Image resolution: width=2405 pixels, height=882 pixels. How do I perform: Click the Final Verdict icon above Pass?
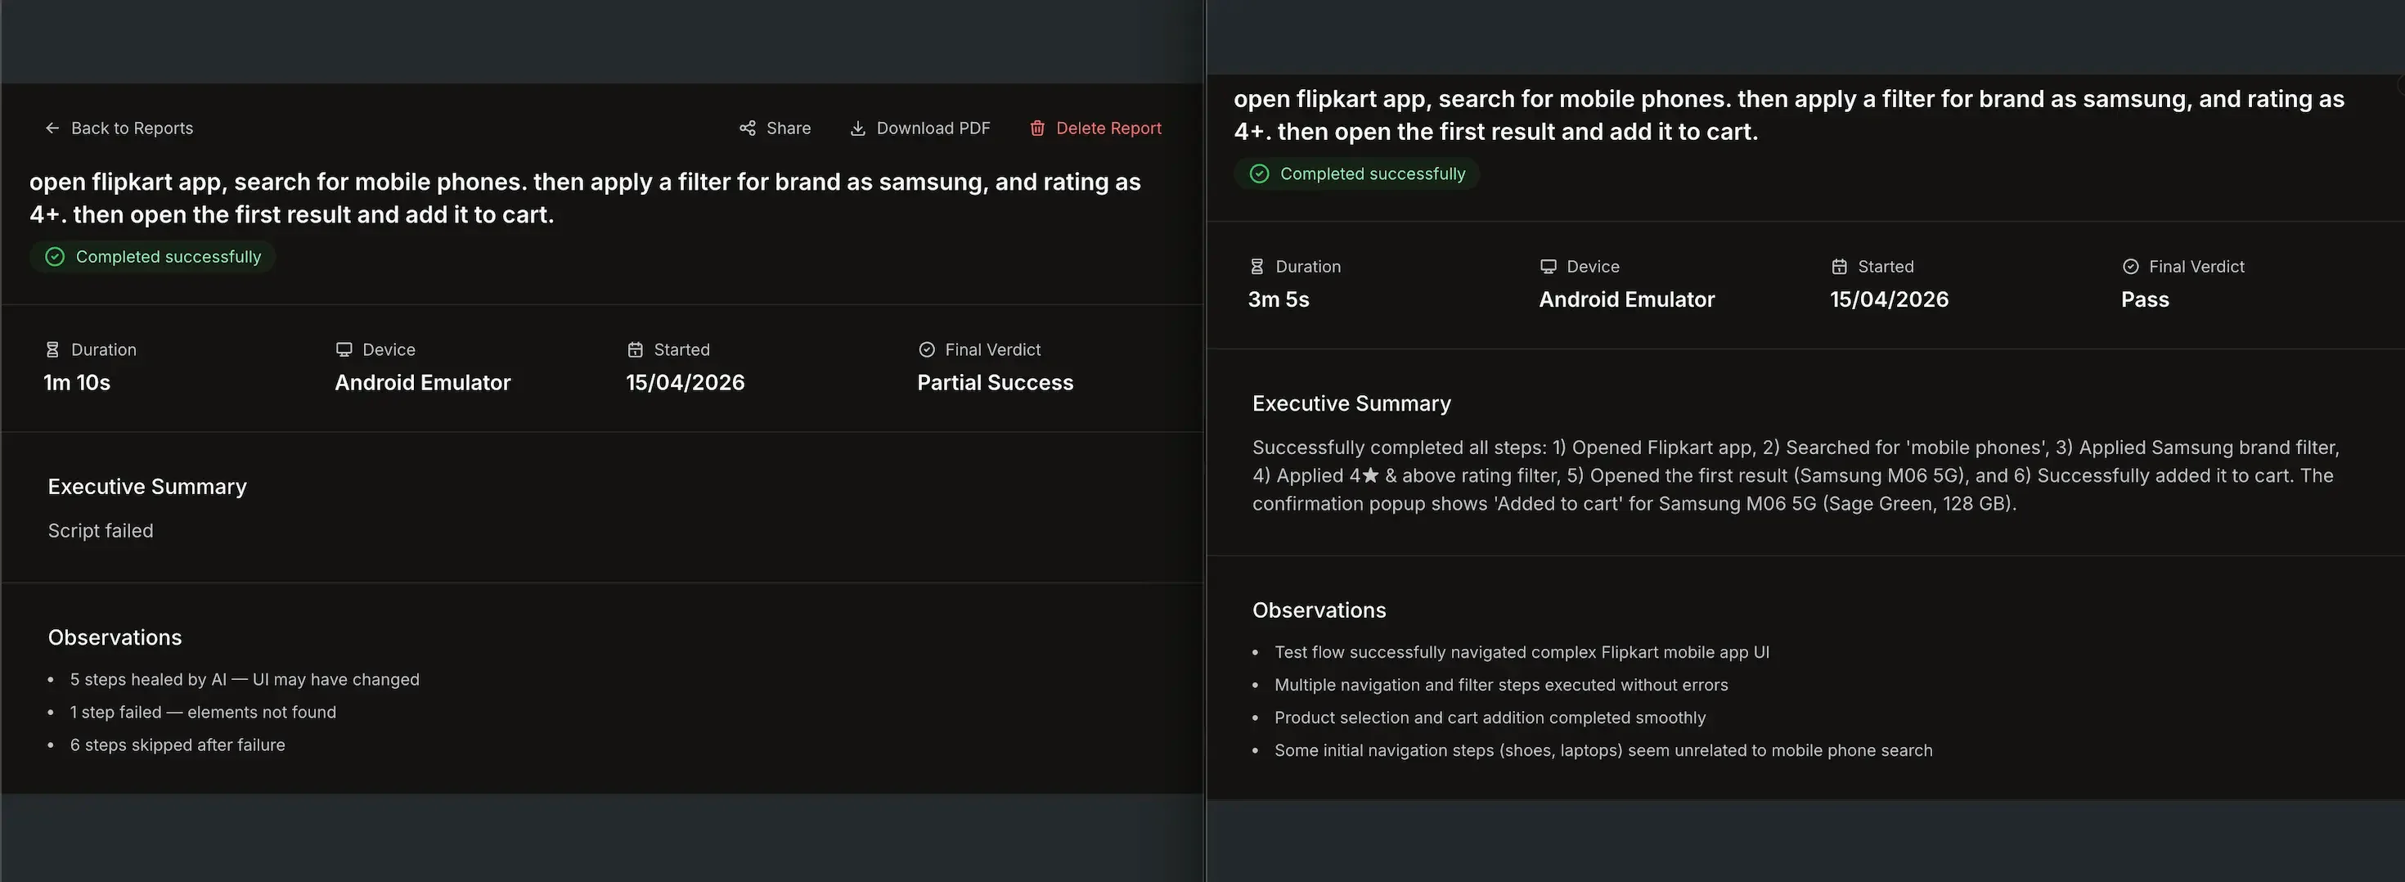[x=2130, y=266]
